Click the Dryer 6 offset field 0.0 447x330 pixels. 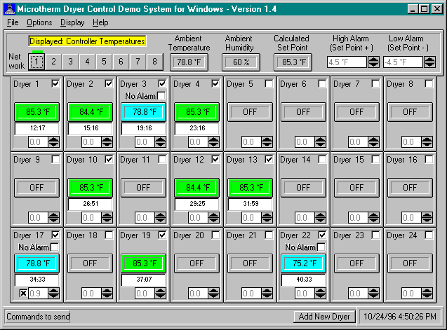pyautogui.click(x=305, y=142)
